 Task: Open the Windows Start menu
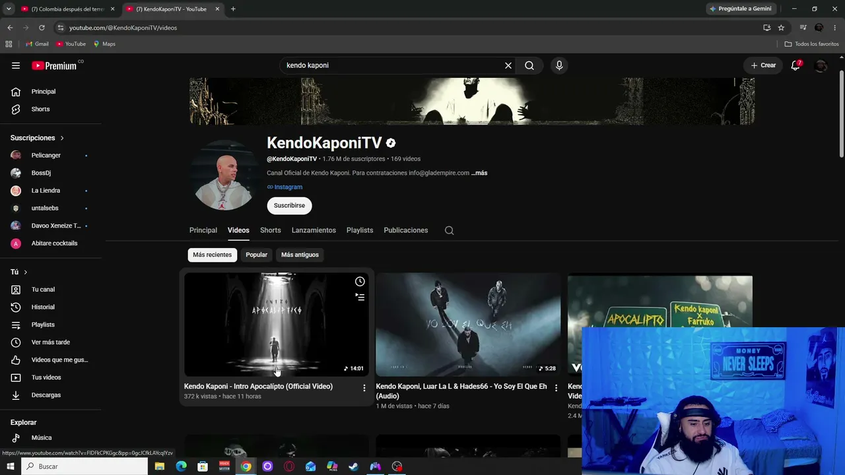pyautogui.click(x=10, y=466)
